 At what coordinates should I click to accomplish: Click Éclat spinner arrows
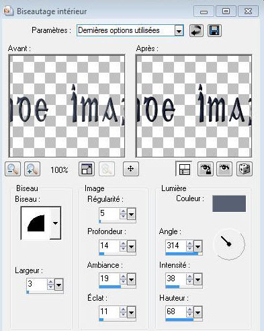click(x=123, y=312)
